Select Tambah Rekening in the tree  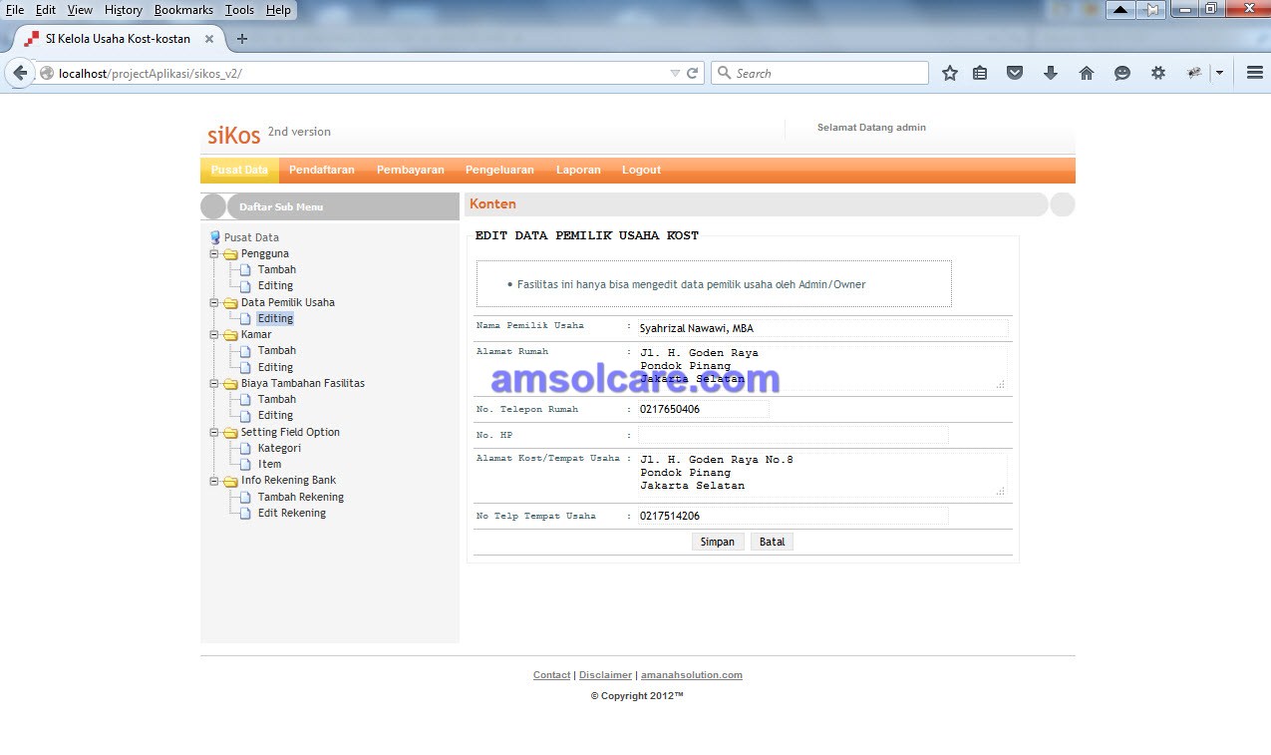(301, 497)
